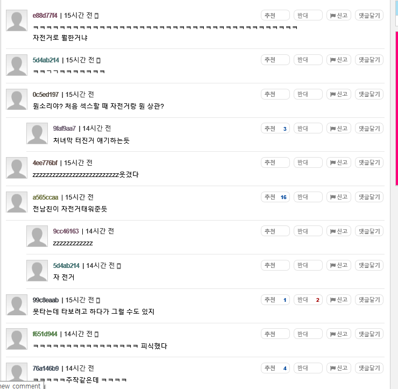398x389 pixels.
Task: Click avatar of user 0c5ed197
Action: pyautogui.click(x=17, y=100)
